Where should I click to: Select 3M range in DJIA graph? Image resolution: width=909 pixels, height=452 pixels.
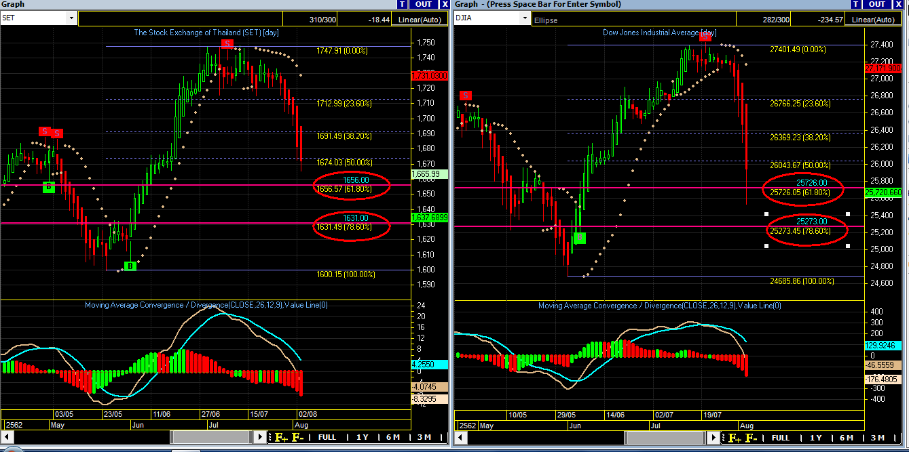[x=878, y=438]
